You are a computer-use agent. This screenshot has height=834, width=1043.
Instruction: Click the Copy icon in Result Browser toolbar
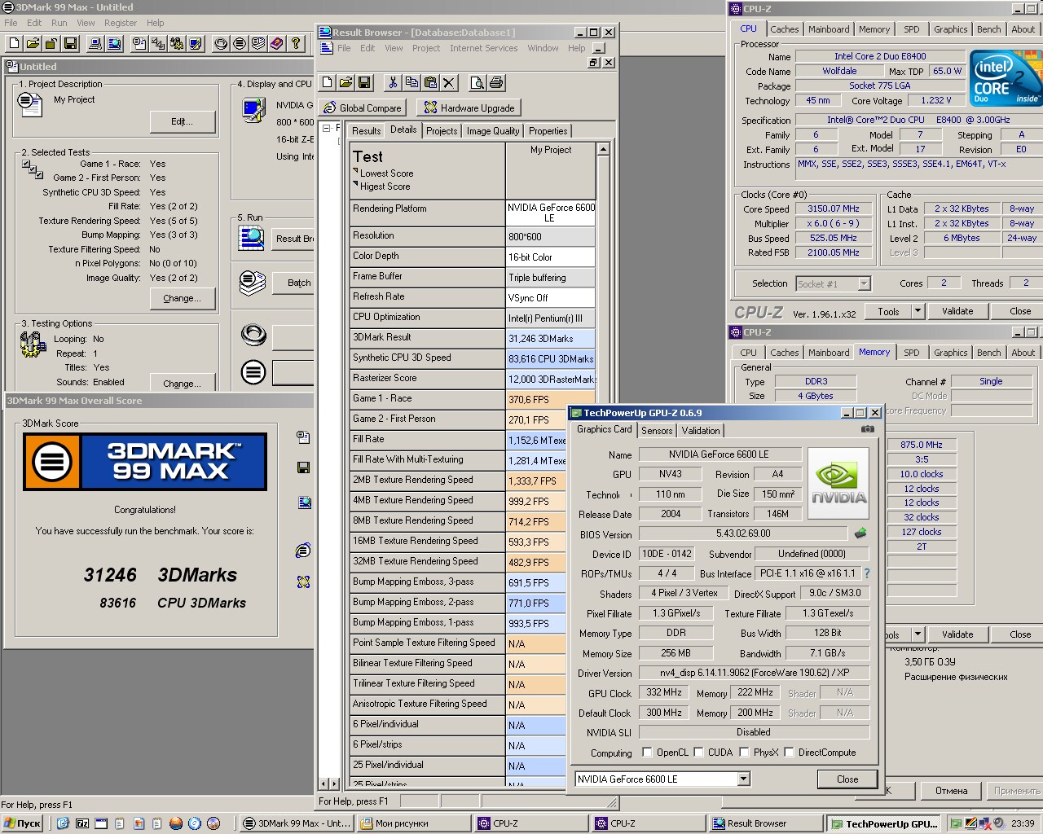(411, 82)
